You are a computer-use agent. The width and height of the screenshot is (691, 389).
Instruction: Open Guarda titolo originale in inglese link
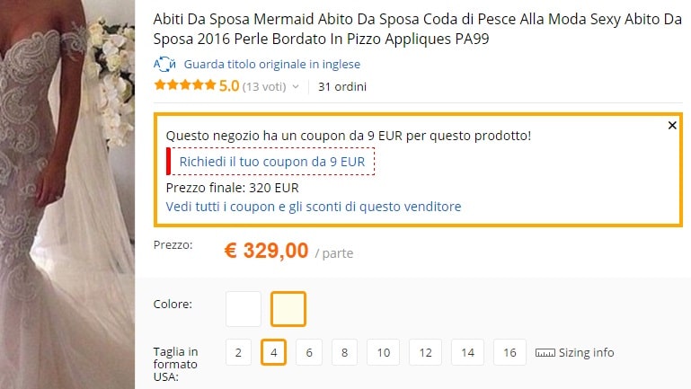click(272, 65)
